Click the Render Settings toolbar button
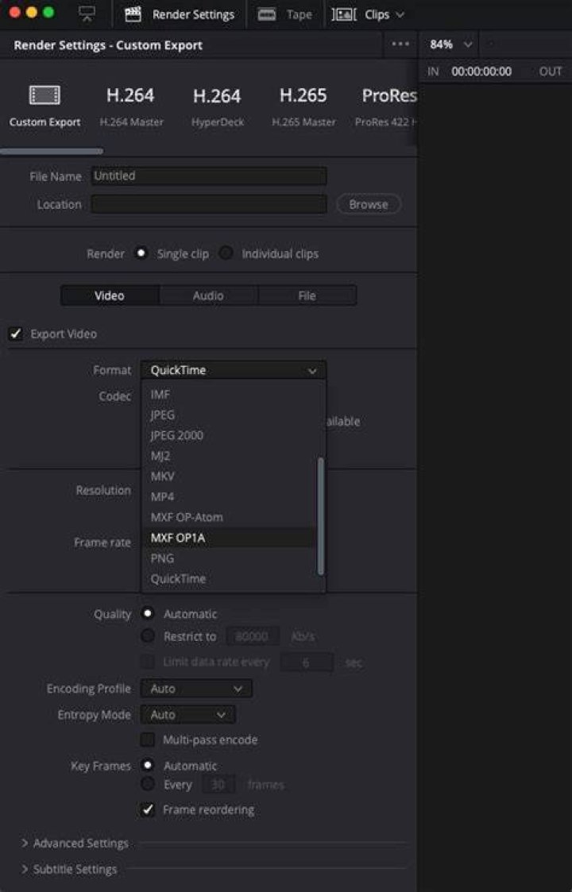 pyautogui.click(x=180, y=14)
